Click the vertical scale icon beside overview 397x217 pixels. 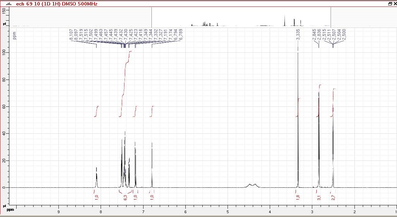pos(4,24)
